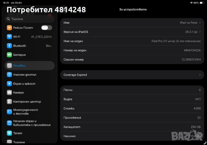This screenshot has width=207, height=145.
Task: Select Основни in the sidebar
Action: [29, 66]
